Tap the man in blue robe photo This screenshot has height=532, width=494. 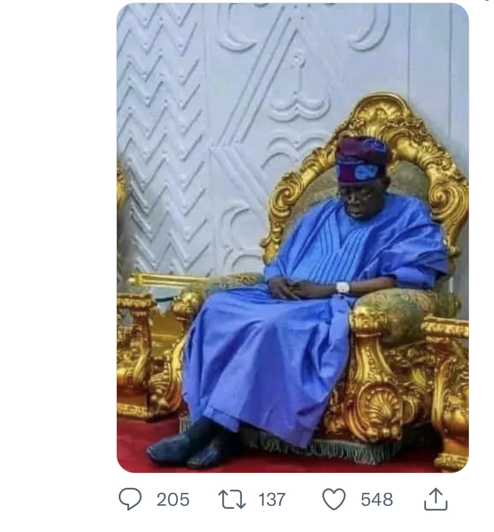coord(293,238)
